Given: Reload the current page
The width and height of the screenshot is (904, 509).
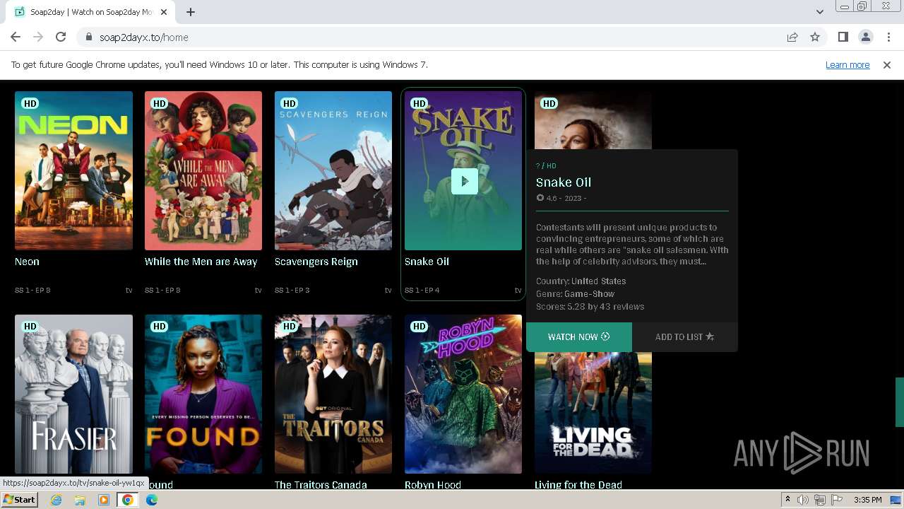Looking at the screenshot, I should [x=61, y=37].
